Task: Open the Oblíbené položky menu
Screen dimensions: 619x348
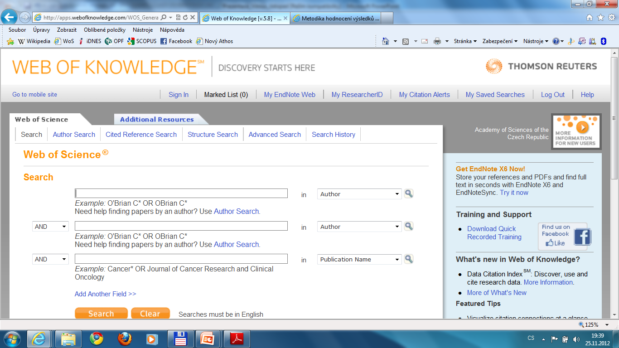Action: 105,30
